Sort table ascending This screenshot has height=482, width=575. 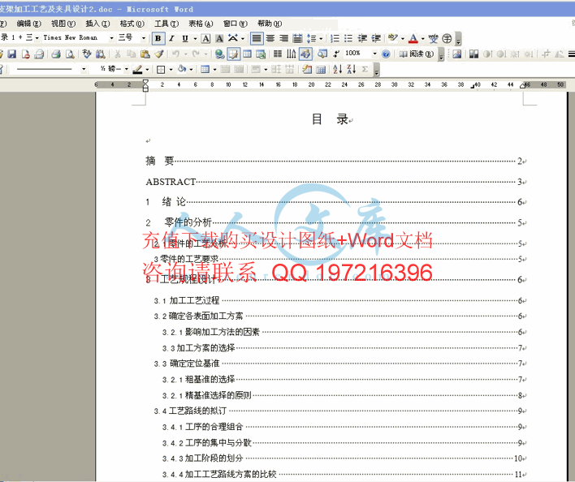coord(337,69)
